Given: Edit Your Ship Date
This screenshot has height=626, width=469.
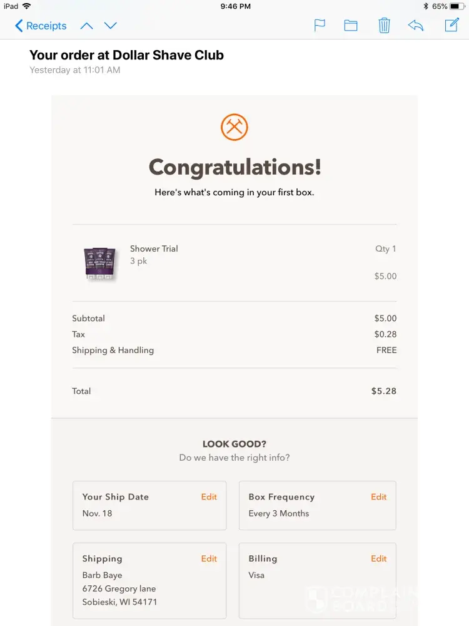Looking at the screenshot, I should 209,497.
